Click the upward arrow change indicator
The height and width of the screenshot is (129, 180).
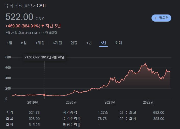(x=43, y=26)
